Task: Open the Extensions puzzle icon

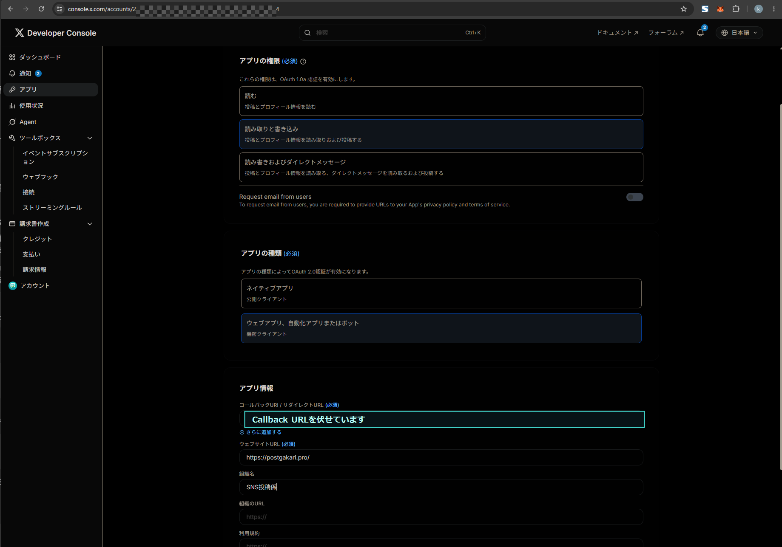Action: pos(736,9)
